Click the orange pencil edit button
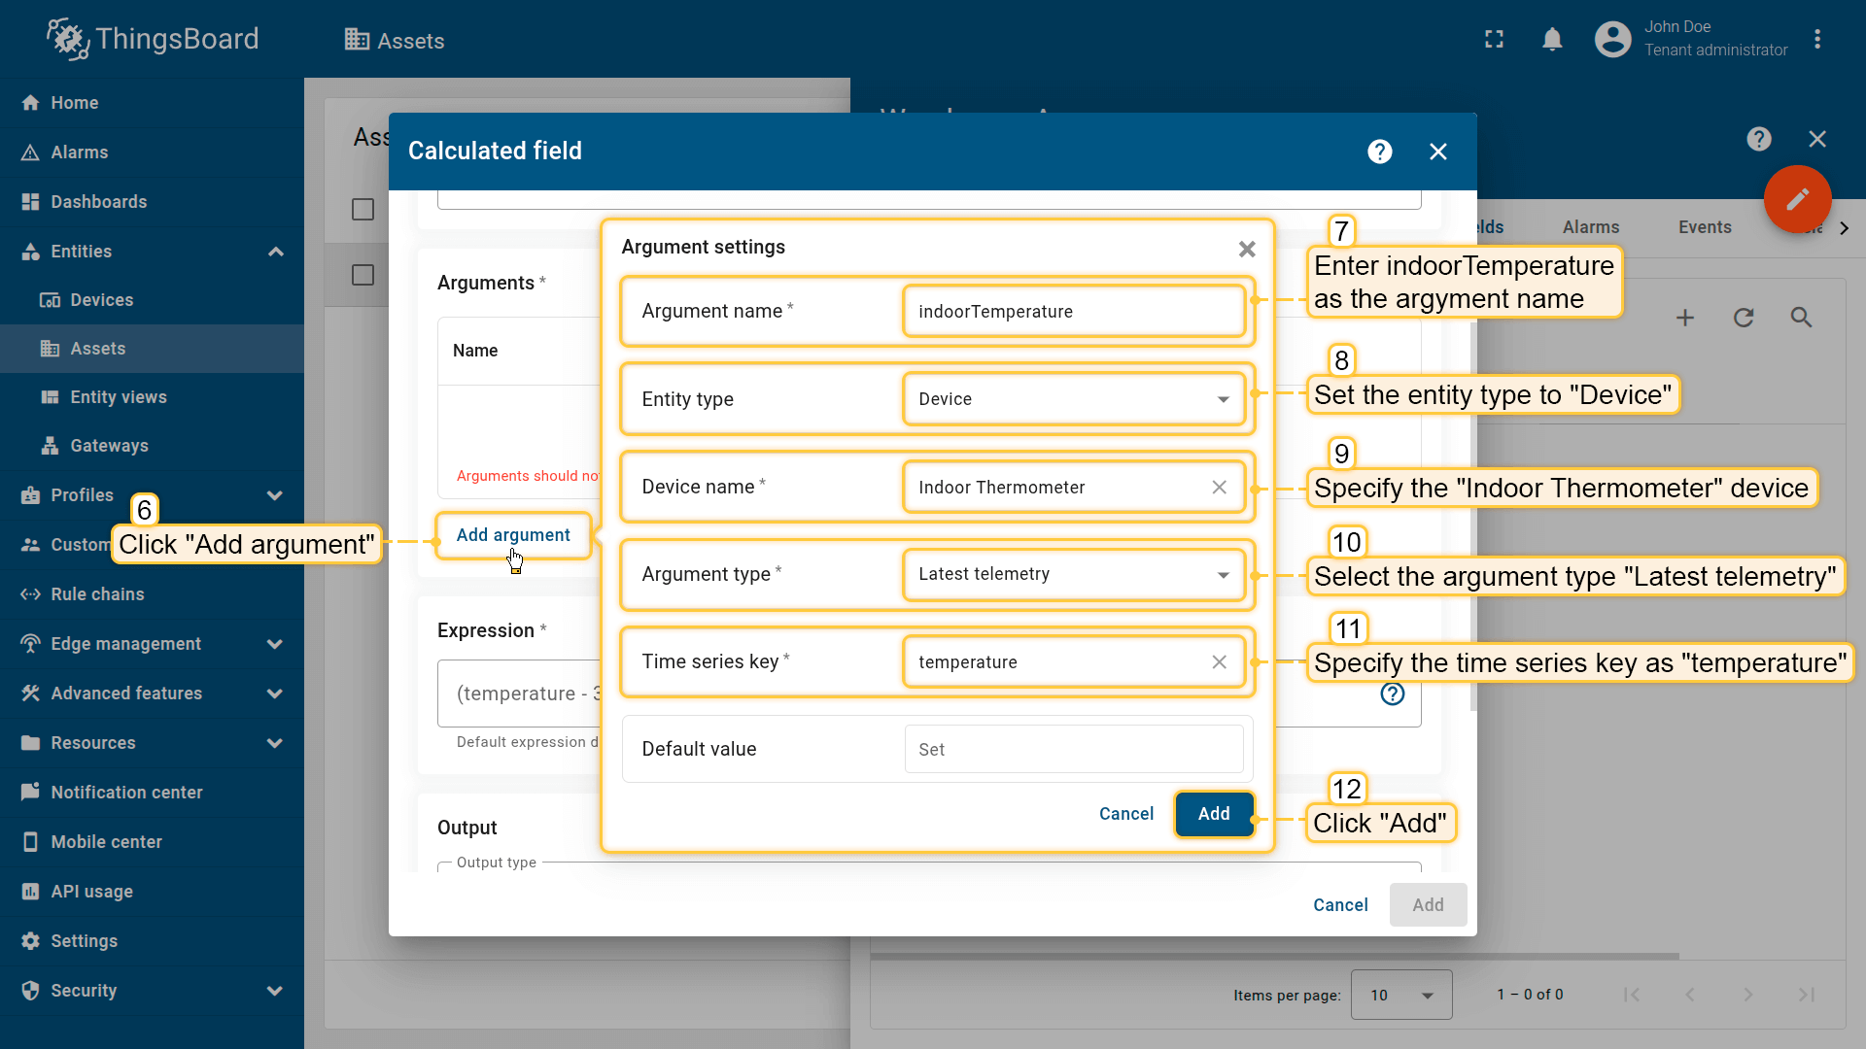The height and width of the screenshot is (1049, 1866). pos(1797,199)
